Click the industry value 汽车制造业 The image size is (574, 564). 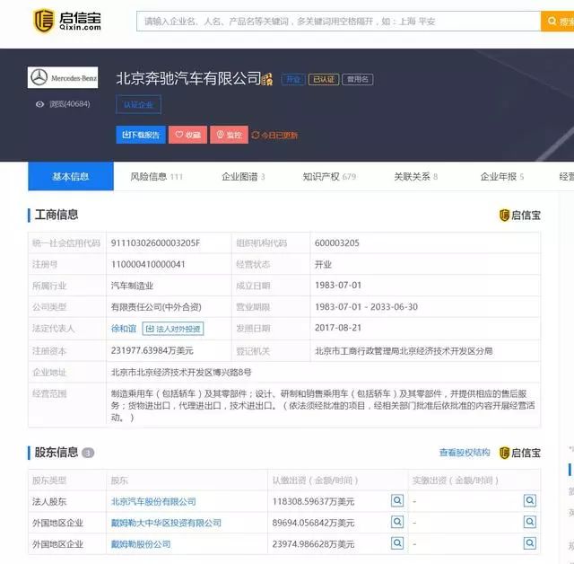[132, 286]
